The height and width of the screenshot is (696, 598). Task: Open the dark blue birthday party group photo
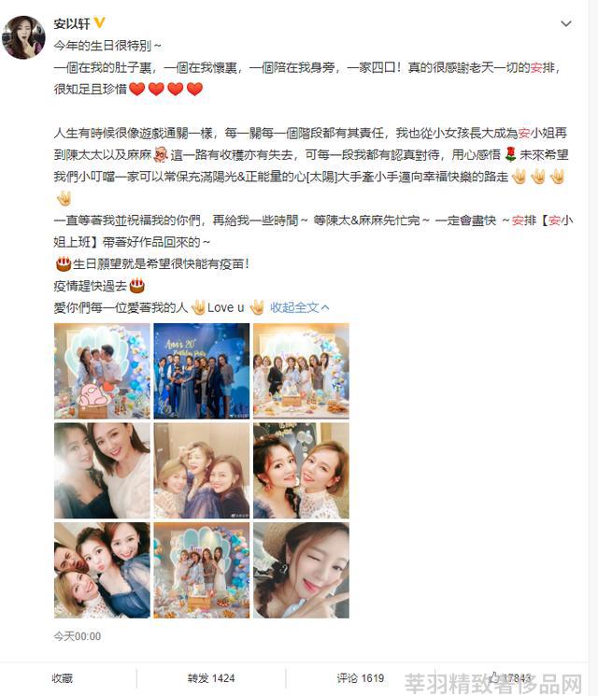tap(202, 371)
